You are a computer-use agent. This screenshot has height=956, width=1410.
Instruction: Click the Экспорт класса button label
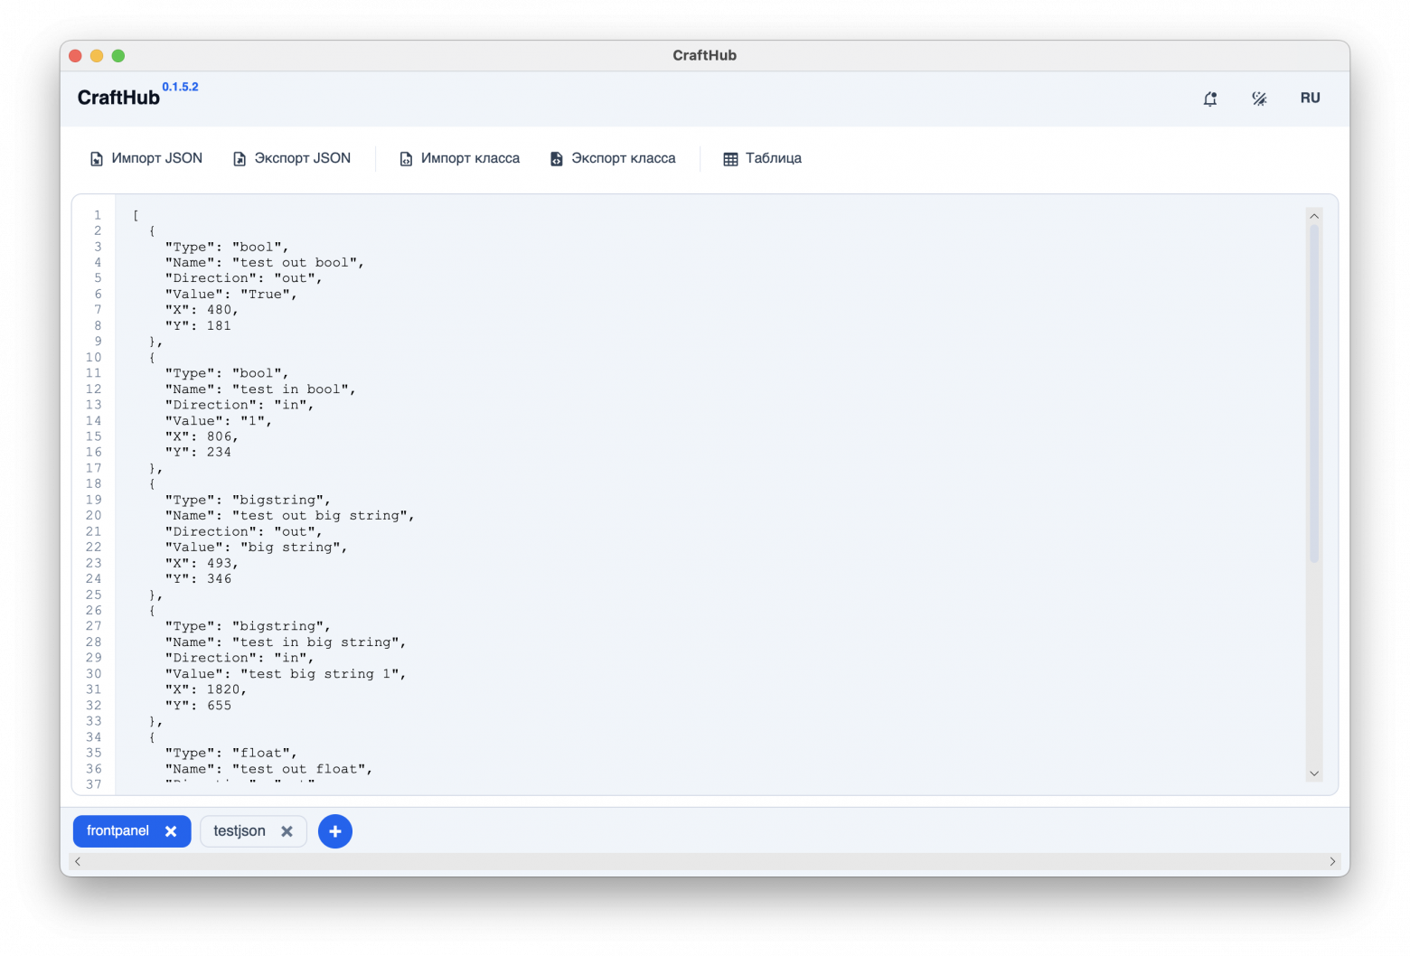click(x=624, y=158)
